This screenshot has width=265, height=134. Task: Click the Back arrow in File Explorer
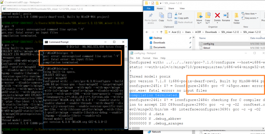point(147,32)
